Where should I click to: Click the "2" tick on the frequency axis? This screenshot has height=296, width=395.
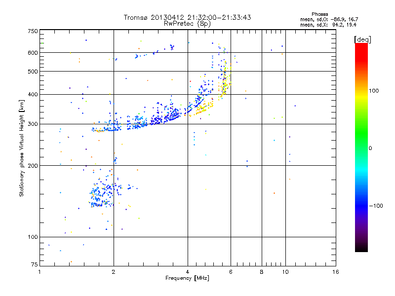[114, 272]
